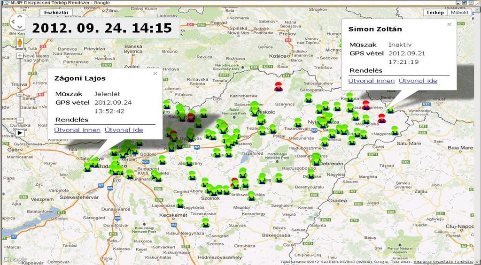This screenshot has width=481, height=265.
Task: Select red worker marker near Salgótarján
Action: (191, 118)
